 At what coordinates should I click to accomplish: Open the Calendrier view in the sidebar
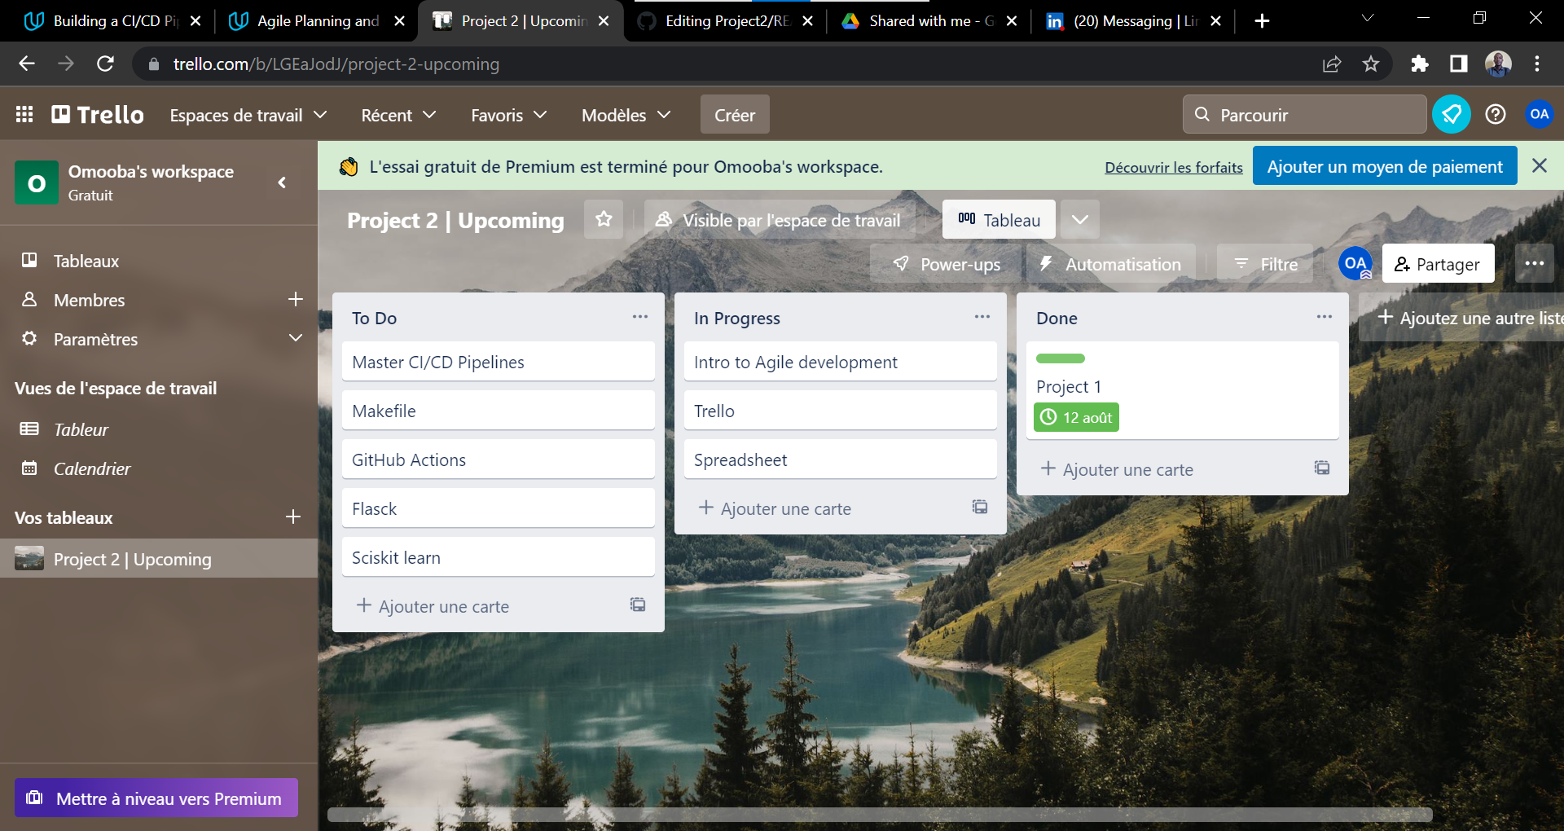tap(91, 468)
